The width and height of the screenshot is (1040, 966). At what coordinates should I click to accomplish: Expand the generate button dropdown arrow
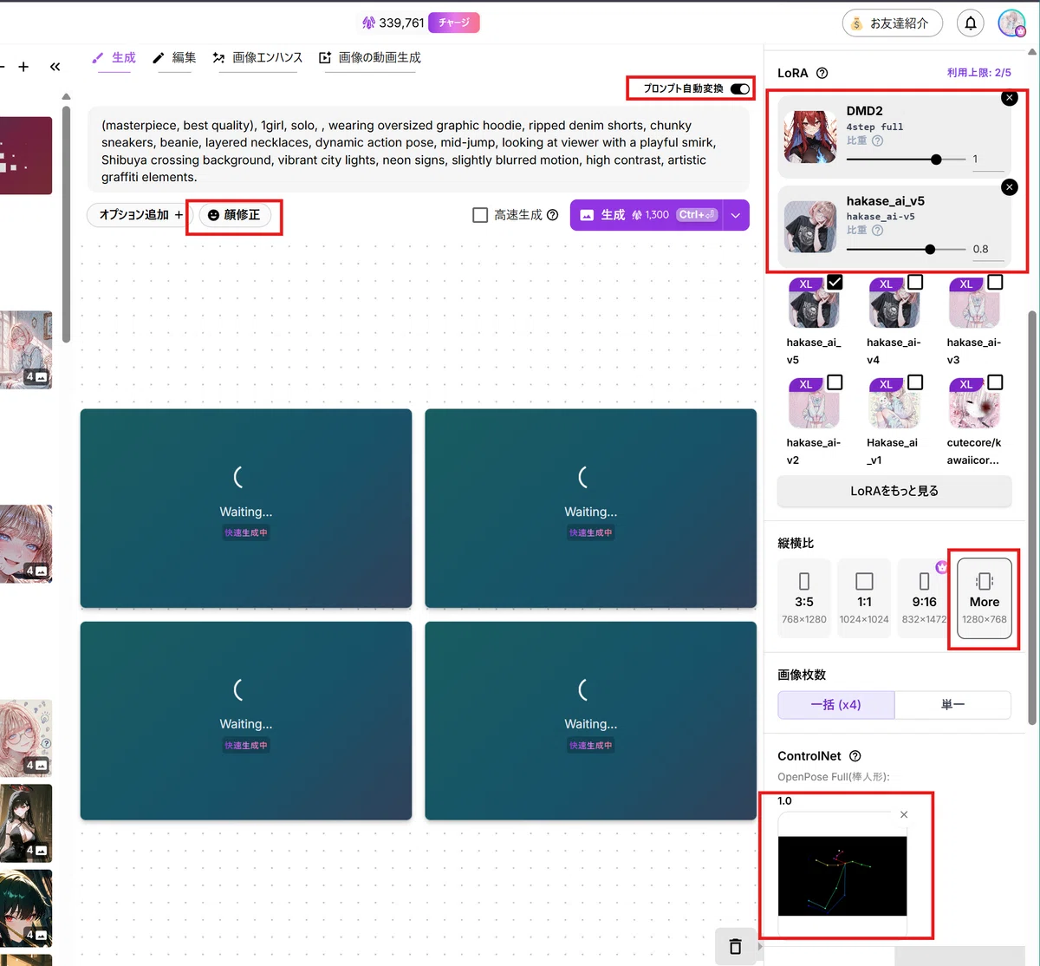(736, 215)
